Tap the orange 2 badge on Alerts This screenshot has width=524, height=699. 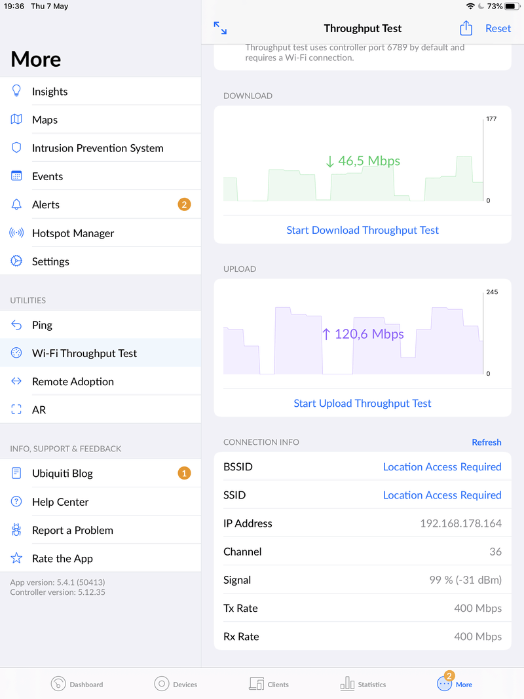coord(184,204)
